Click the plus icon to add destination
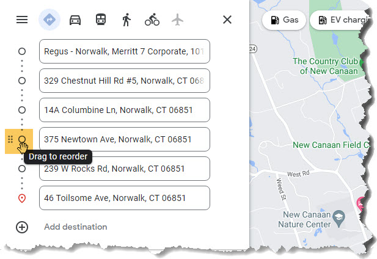This screenshot has width=377, height=259. coord(22,227)
